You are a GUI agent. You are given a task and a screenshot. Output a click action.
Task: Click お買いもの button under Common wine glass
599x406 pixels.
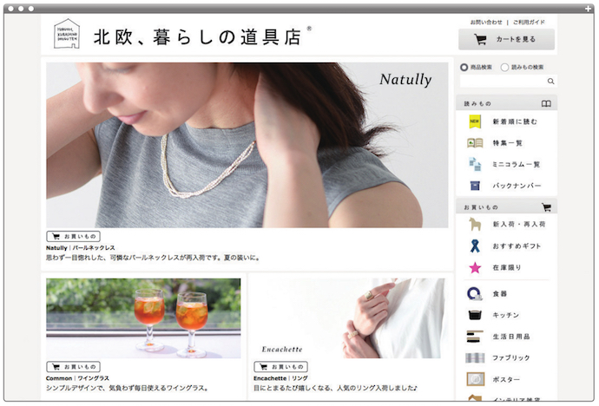click(73, 367)
